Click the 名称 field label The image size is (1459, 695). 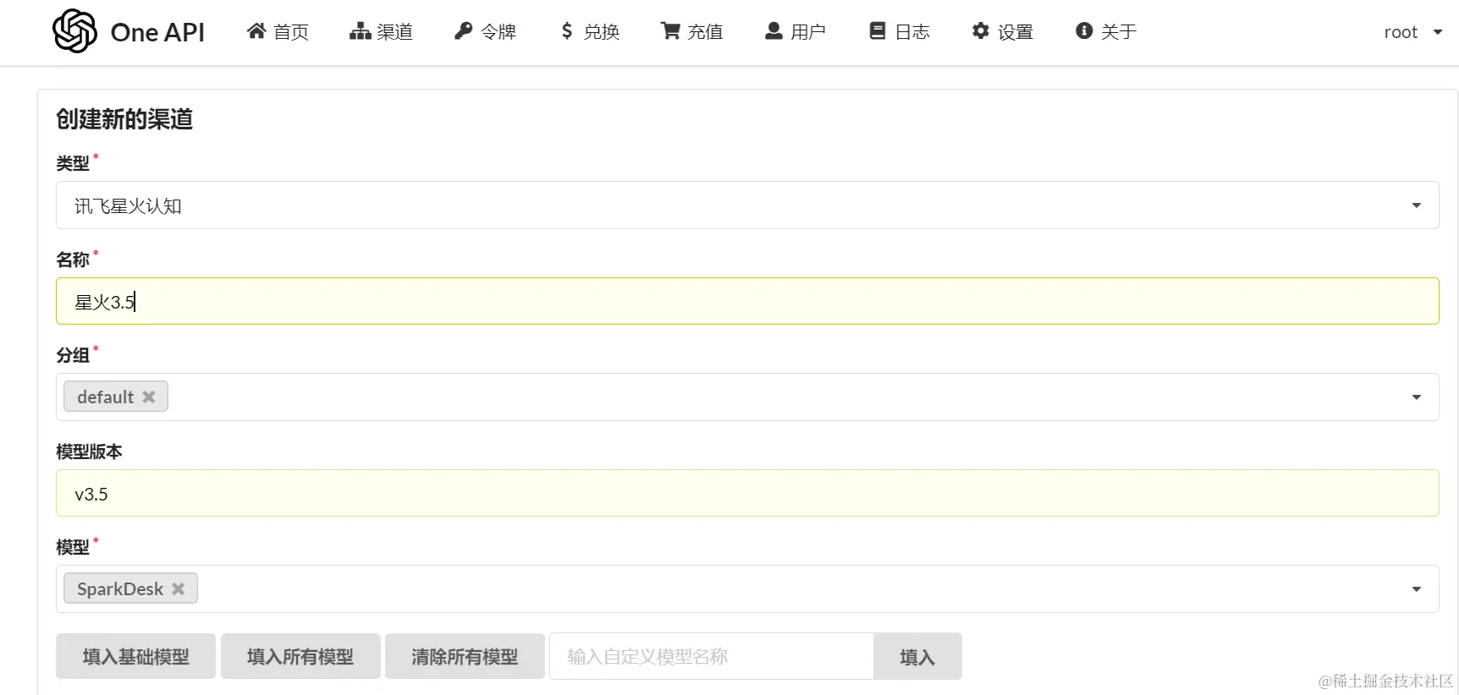click(x=73, y=260)
